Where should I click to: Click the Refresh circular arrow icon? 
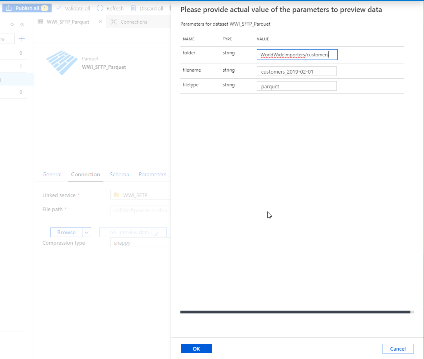[100, 8]
